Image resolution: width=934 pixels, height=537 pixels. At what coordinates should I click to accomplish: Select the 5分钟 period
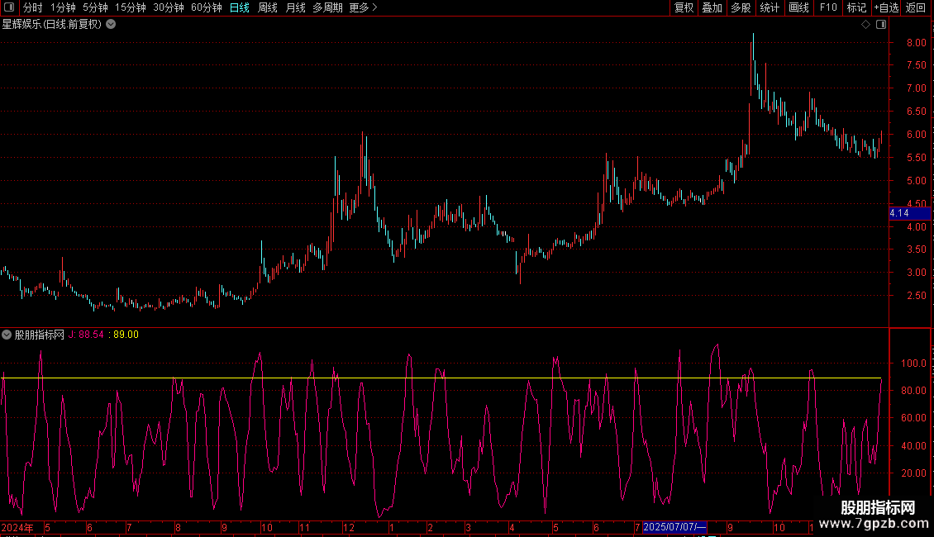coord(95,7)
